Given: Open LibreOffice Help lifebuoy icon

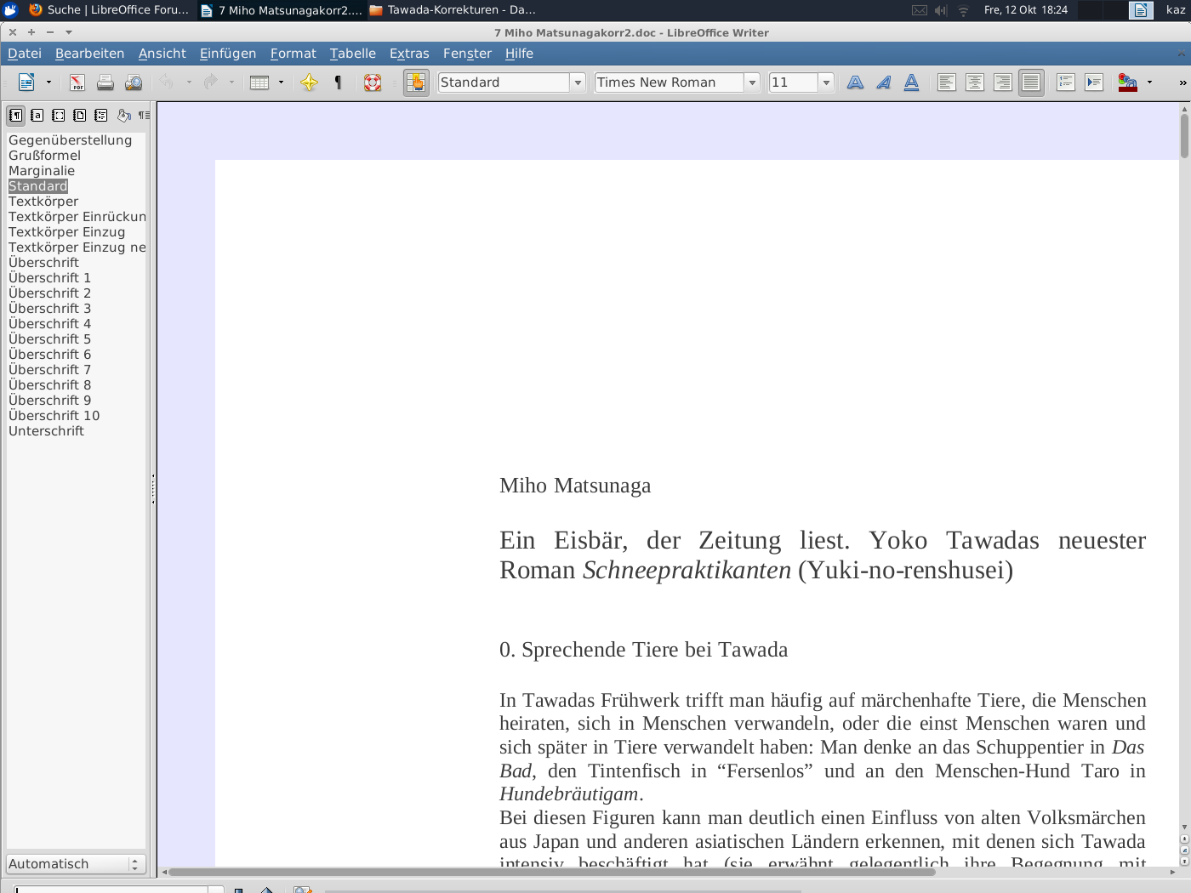Looking at the screenshot, I should coord(373,82).
